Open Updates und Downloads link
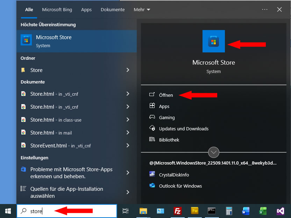291x218 pixels. click(183, 129)
